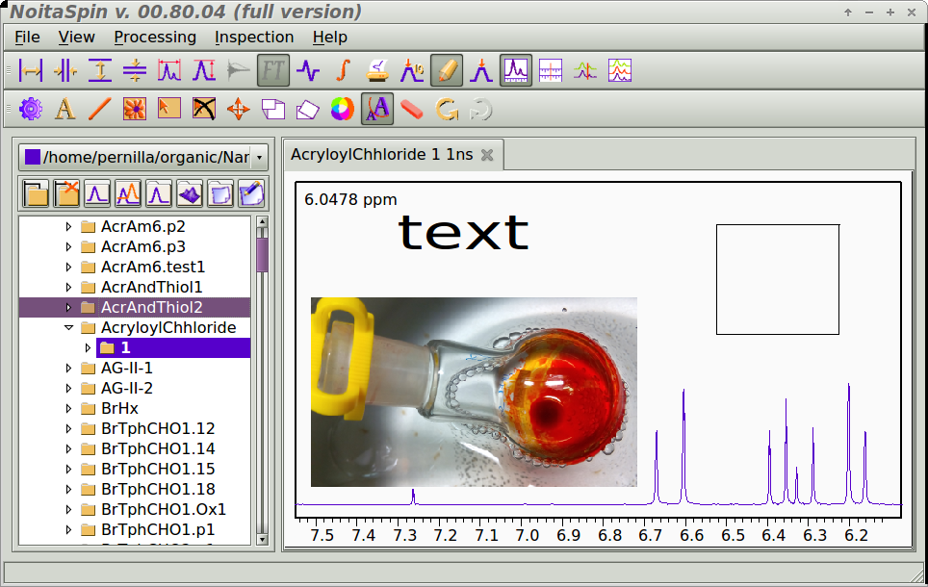
Task: Open the File menu
Action: (27, 38)
